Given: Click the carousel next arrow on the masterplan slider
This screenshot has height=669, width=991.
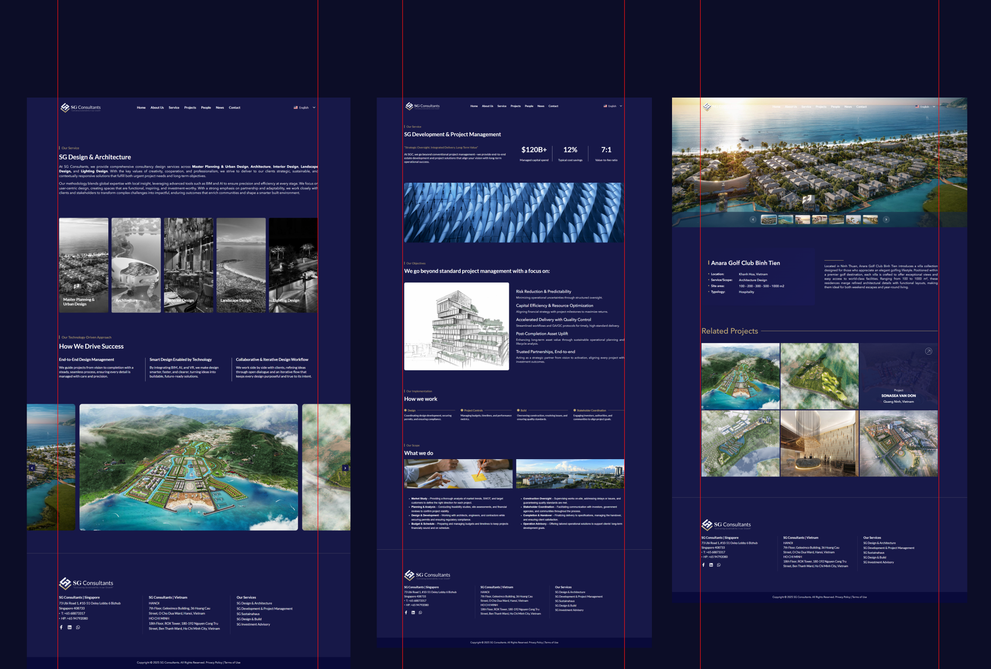Looking at the screenshot, I should tap(345, 468).
